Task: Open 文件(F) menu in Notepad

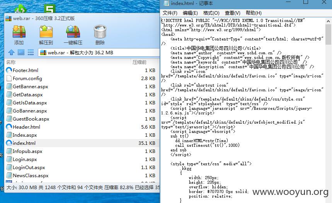Action: coord(170,13)
